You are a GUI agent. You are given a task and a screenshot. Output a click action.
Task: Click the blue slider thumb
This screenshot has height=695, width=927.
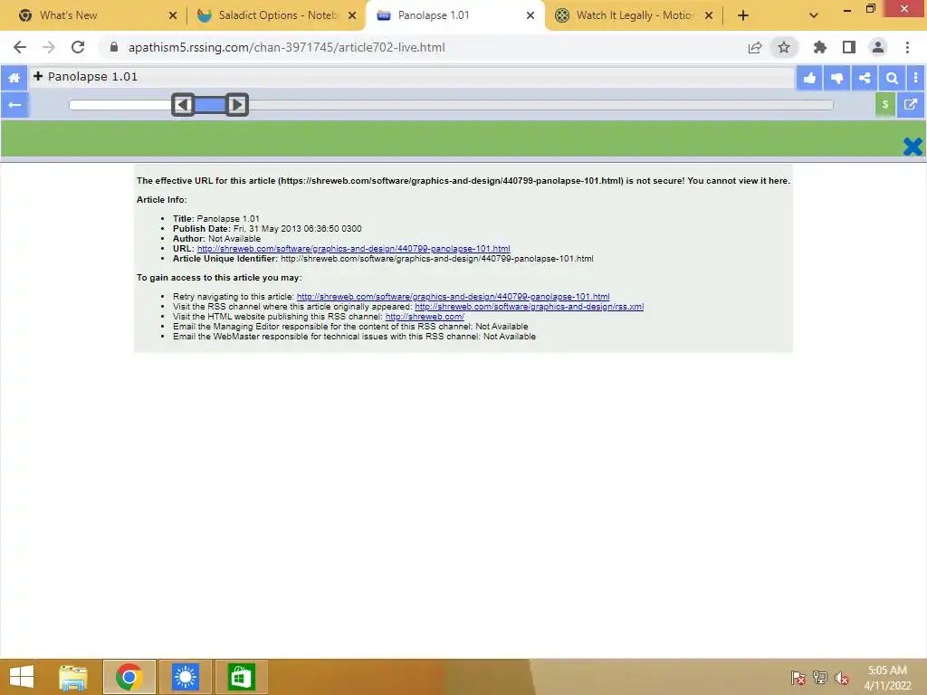tap(210, 105)
